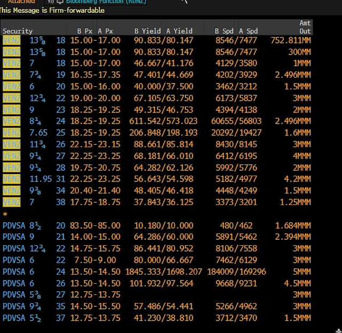Select the 300MM amount outstanding cell
Screen dimensions: 342x333
299,52
